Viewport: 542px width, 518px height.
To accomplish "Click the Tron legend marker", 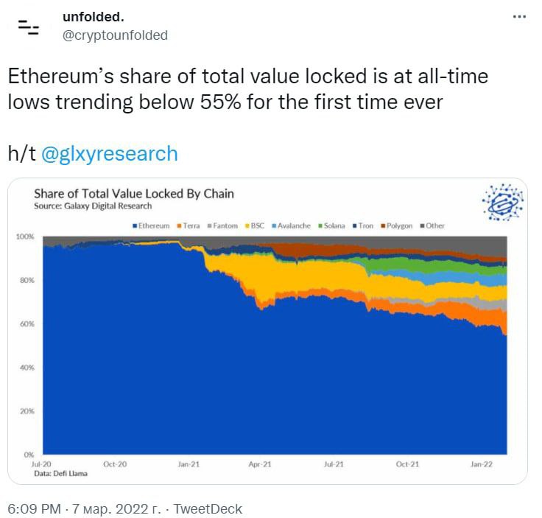I will click(354, 225).
